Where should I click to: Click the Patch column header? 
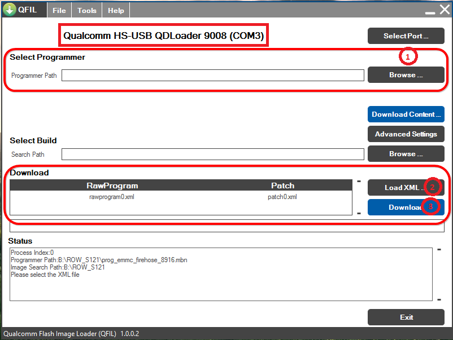pos(282,186)
